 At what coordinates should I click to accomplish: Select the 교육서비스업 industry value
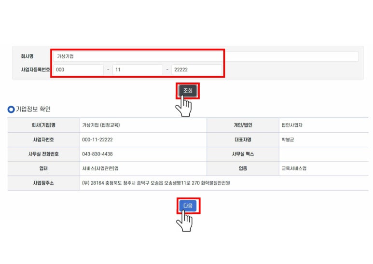point(294,168)
